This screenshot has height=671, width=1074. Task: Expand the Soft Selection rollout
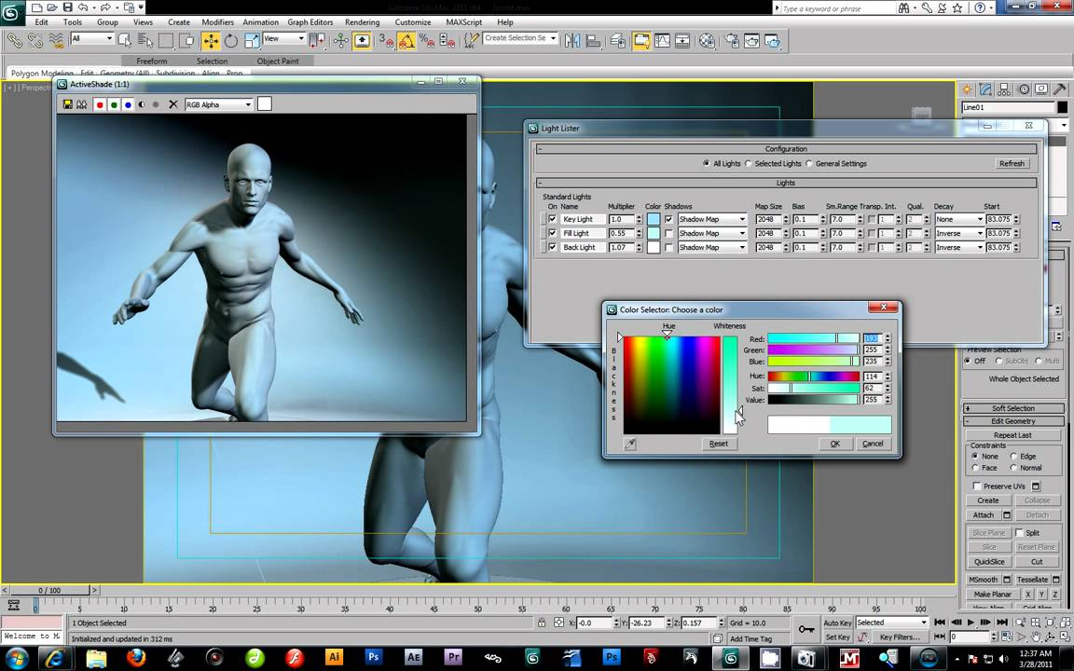pos(1012,408)
